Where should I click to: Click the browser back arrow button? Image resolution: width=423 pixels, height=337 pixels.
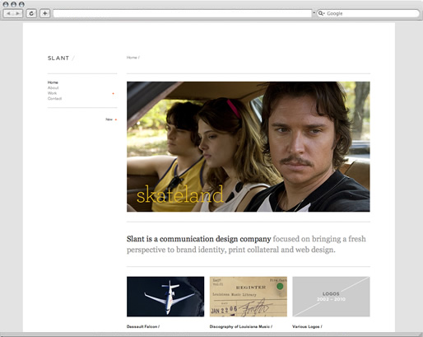point(8,13)
